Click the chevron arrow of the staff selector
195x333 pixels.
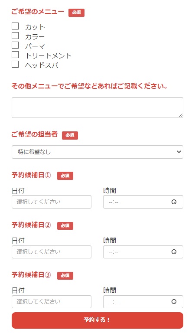(x=179, y=152)
